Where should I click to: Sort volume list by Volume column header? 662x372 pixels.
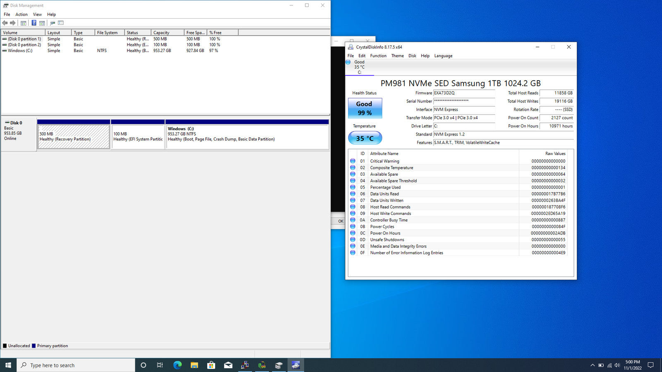23,33
